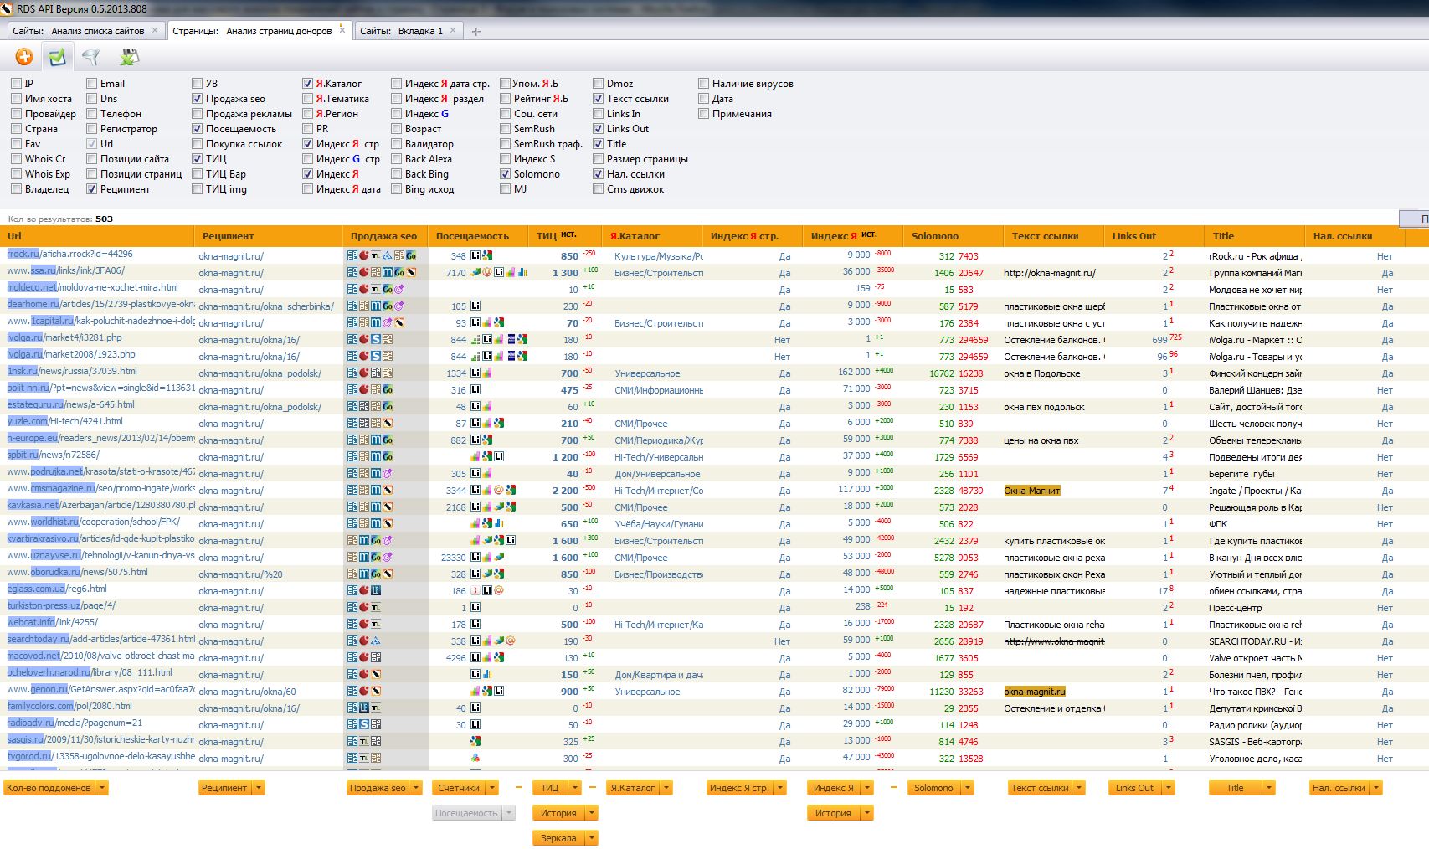Toggle the Solomono checkbox
Image resolution: width=1429 pixels, height=849 pixels.
coord(505,174)
